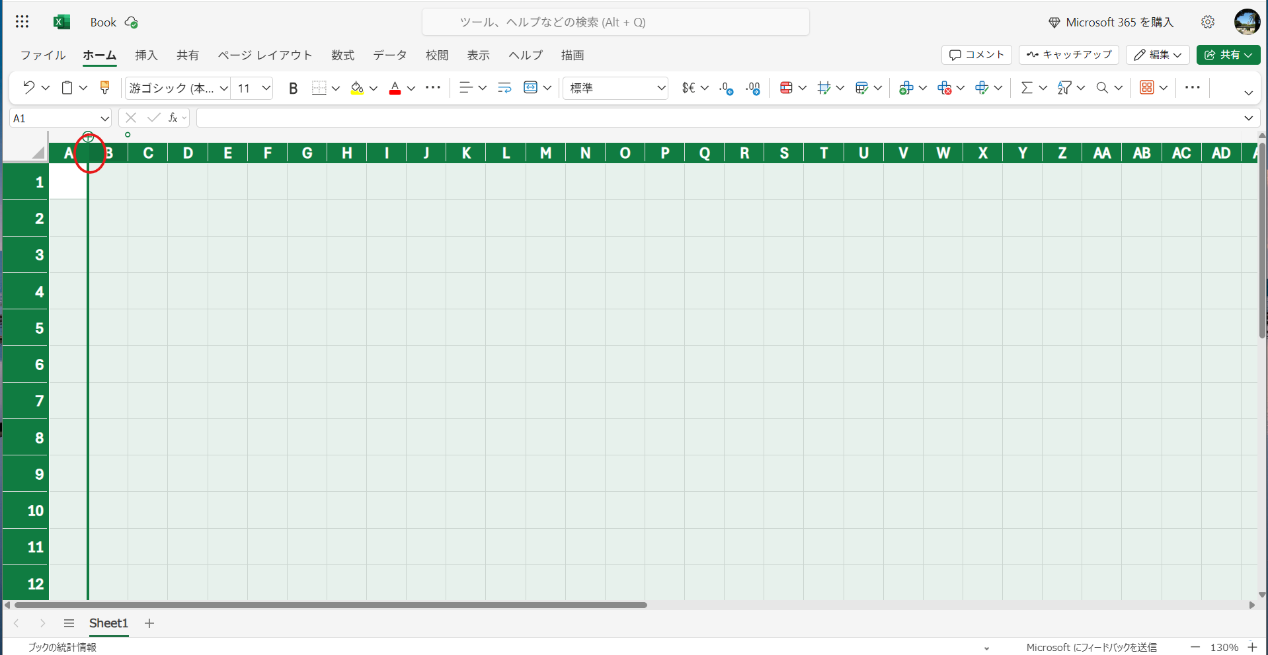The image size is (1268, 655).
Task: Click the Find magnifier icon
Action: click(1102, 87)
